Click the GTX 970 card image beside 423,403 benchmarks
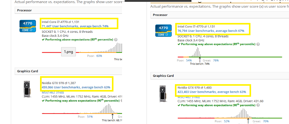The height and width of the screenshot is (124, 289). tap(163, 94)
